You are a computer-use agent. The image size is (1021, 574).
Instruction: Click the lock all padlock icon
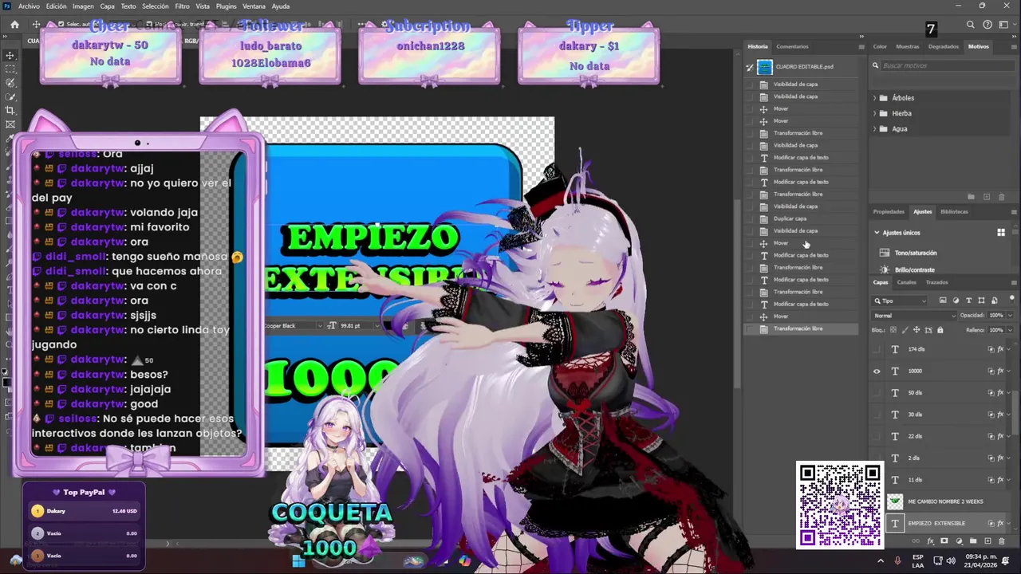pyautogui.click(x=940, y=330)
